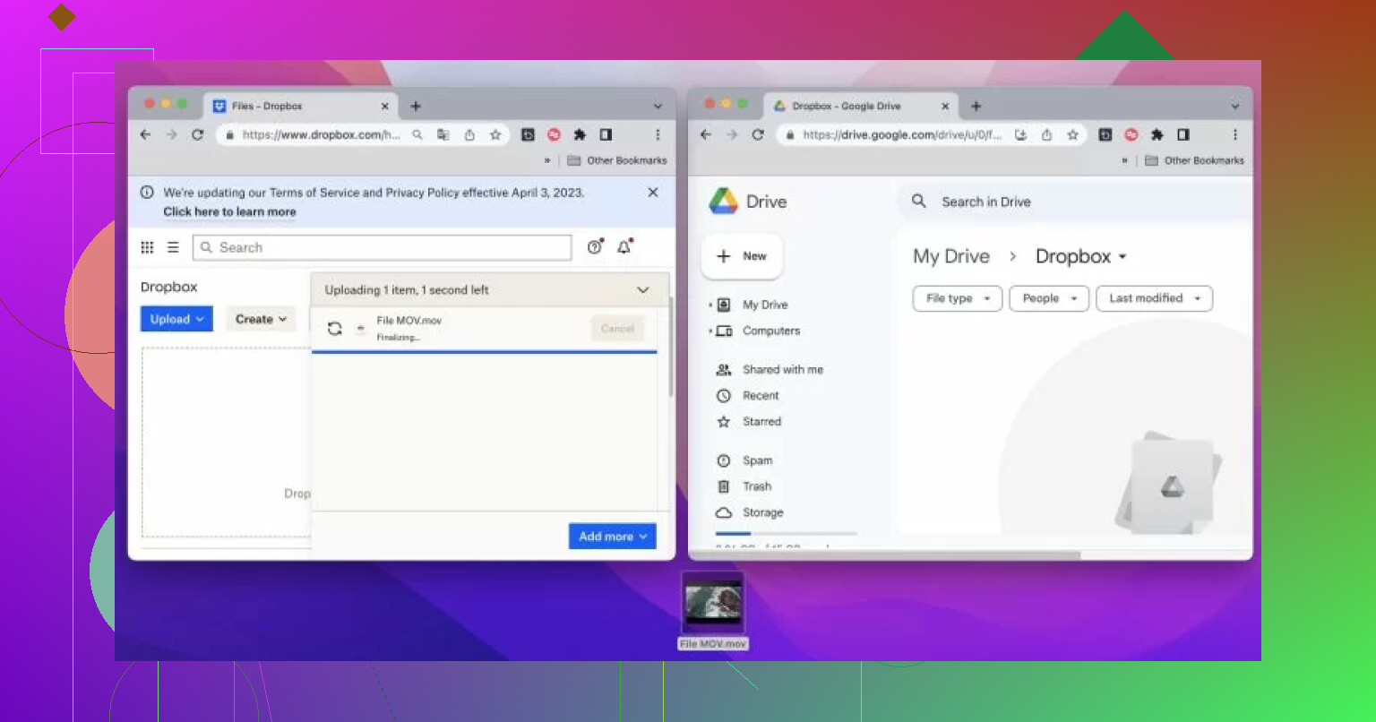Open Other Bookmarks in Dropbox window
Viewport: 1376px width, 722px height.
[617, 160]
